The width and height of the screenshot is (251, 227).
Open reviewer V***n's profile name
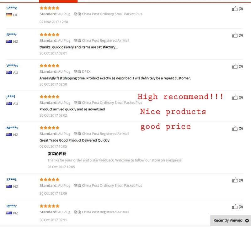point(12,66)
